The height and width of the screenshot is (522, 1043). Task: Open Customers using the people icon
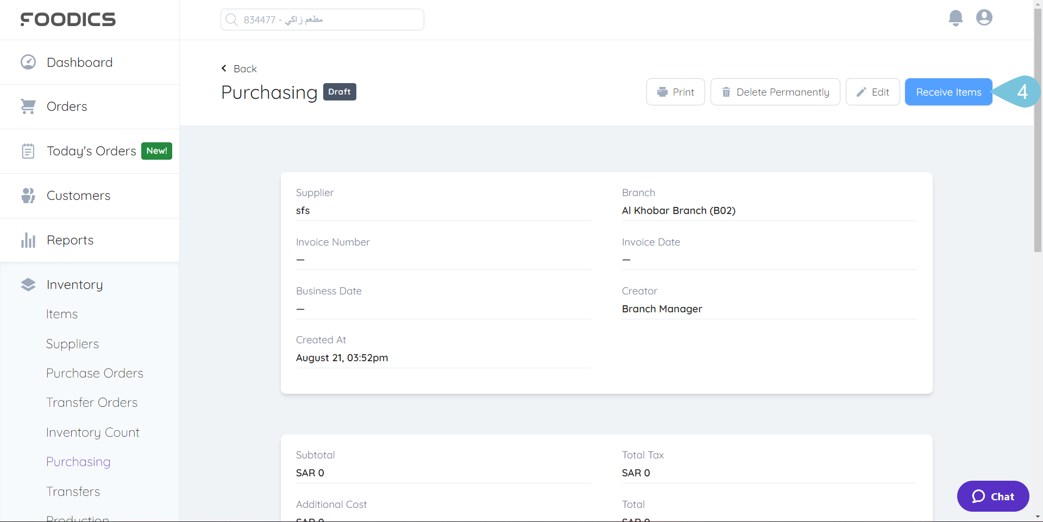28,195
